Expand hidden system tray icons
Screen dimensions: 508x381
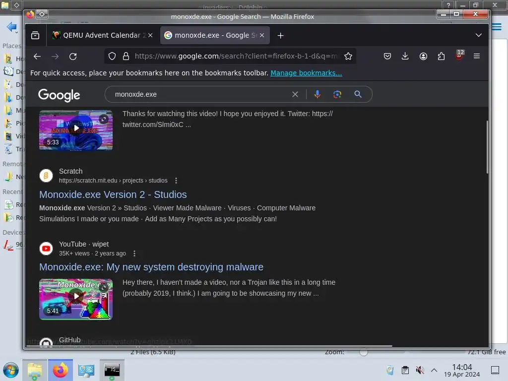pyautogui.click(x=434, y=370)
